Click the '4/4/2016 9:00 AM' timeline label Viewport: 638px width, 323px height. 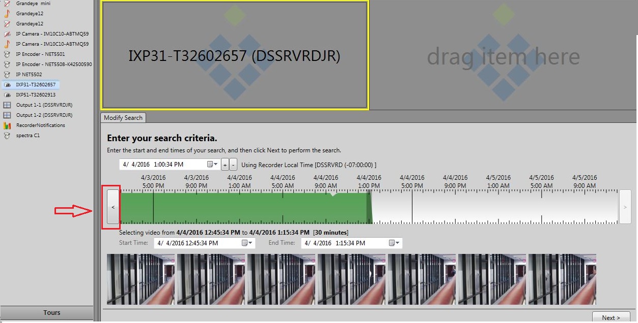[x=326, y=182]
